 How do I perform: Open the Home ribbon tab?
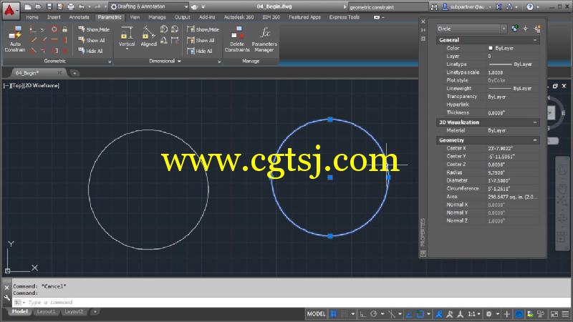point(32,17)
